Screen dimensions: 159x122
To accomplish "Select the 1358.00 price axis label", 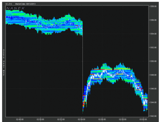I will click(153, 6).
